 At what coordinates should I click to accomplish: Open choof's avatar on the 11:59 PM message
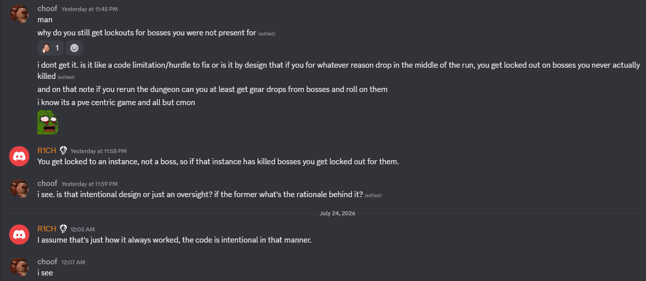[x=19, y=189]
